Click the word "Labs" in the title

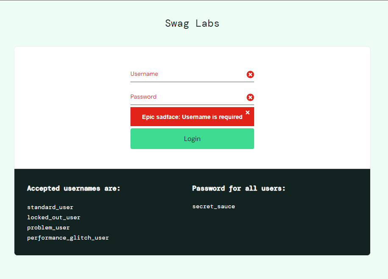(x=208, y=23)
